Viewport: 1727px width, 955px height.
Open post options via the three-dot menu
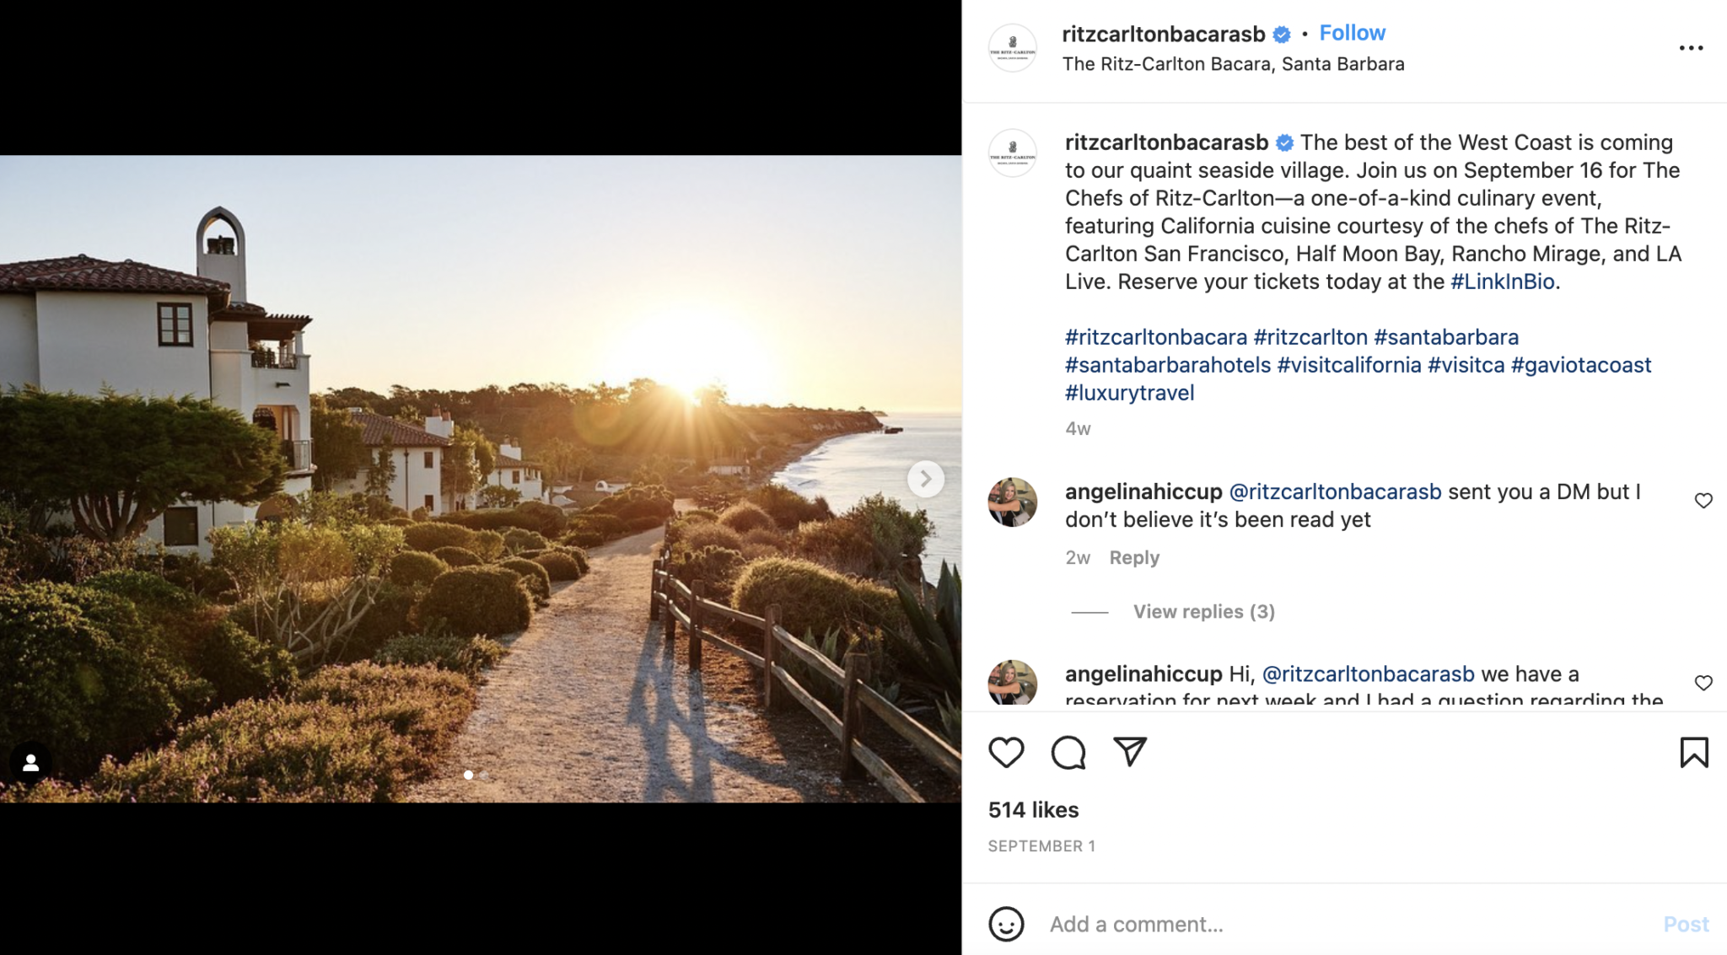click(1691, 48)
